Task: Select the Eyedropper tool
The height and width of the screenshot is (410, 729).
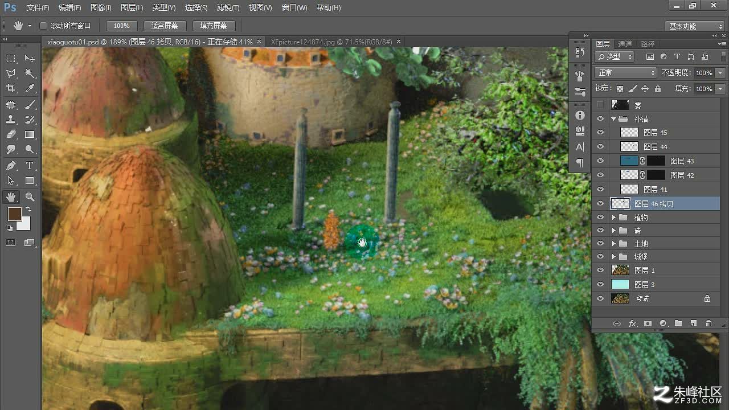Action: (x=30, y=88)
